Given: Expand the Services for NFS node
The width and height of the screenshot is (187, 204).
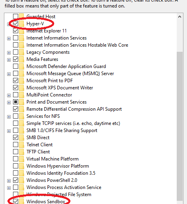Looking at the screenshot, I should coord(9,117).
